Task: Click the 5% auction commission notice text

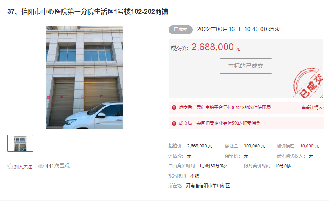Action: pyautogui.click(x=219, y=123)
